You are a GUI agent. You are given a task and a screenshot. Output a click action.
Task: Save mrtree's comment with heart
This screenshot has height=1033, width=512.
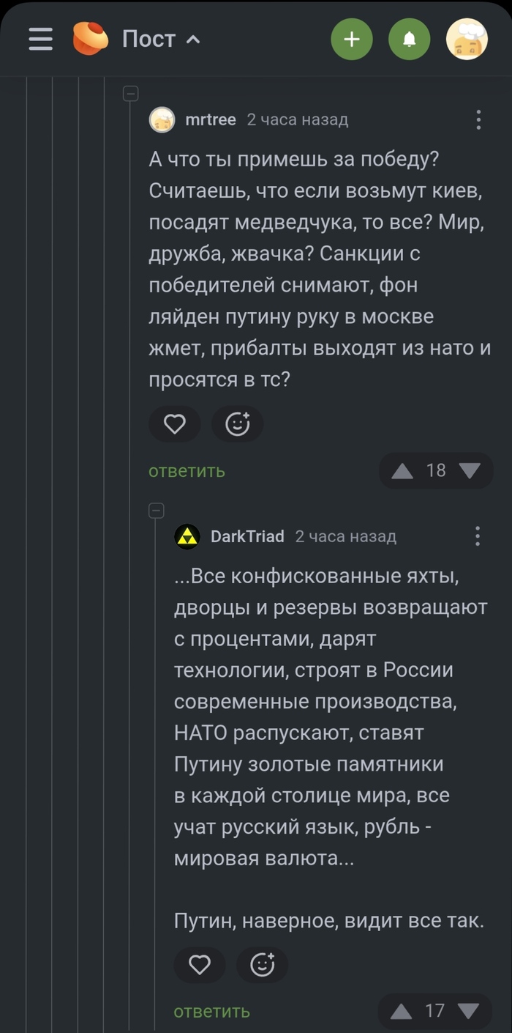pos(175,424)
